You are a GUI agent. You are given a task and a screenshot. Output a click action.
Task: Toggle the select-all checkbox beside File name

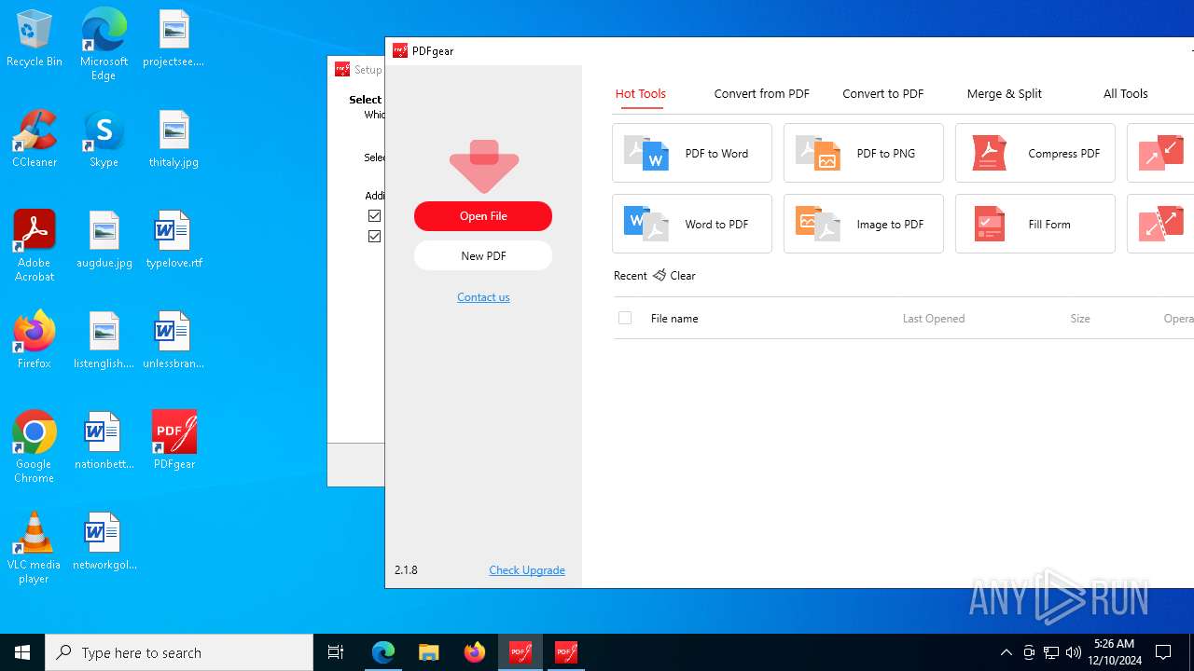pyautogui.click(x=625, y=318)
